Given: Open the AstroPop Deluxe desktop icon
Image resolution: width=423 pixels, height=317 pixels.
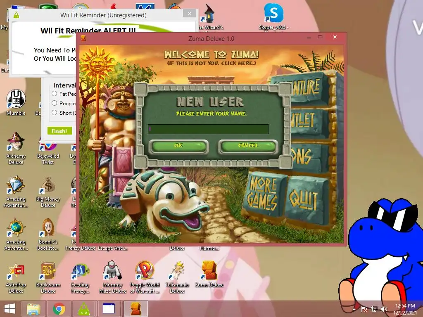Looking at the screenshot, I should pos(16,278).
